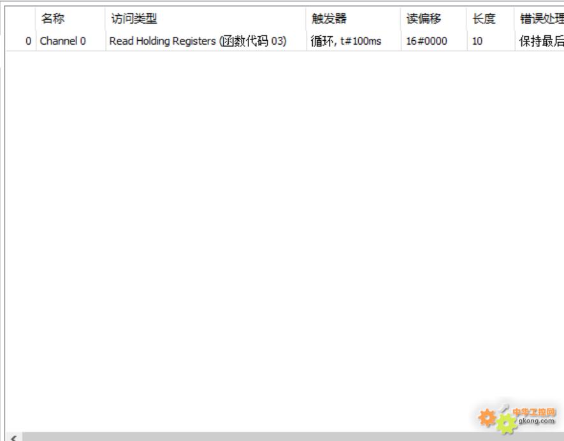Select the 错误处理 column header
The width and height of the screenshot is (564, 441).
click(540, 18)
